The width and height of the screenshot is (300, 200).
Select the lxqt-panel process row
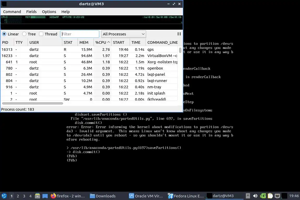tap(89, 74)
